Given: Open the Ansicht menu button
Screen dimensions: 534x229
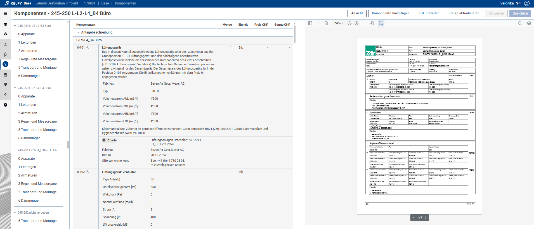Looking at the screenshot, I should pos(357,13).
